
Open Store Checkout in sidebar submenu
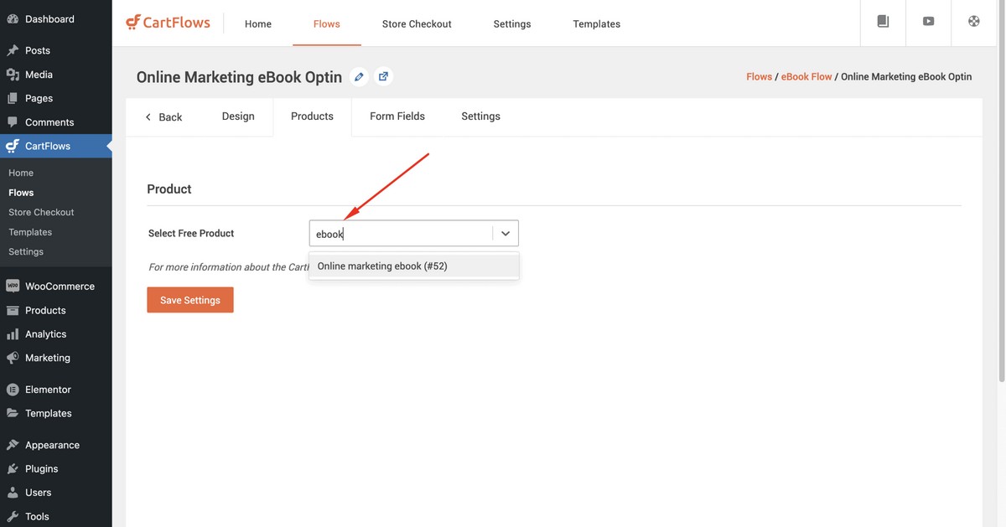pyautogui.click(x=41, y=212)
